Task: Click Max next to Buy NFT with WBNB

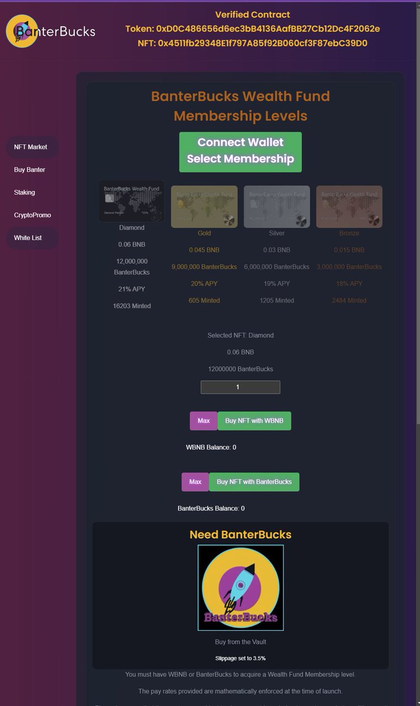Action: pos(204,421)
